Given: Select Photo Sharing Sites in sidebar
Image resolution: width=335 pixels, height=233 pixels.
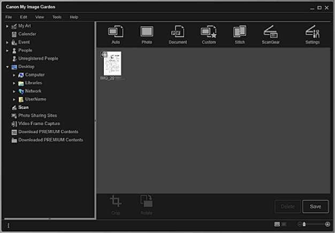Looking at the screenshot, I should tap(37, 115).
